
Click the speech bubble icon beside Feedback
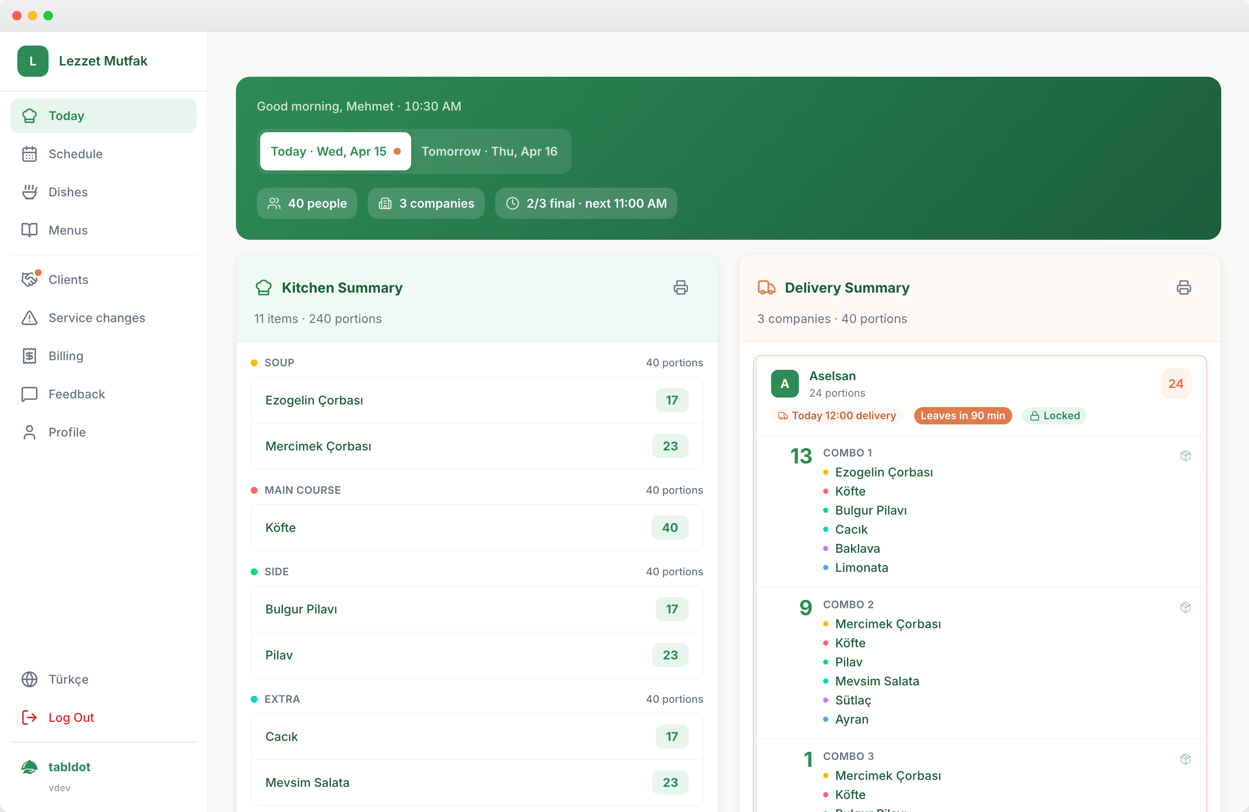29,394
